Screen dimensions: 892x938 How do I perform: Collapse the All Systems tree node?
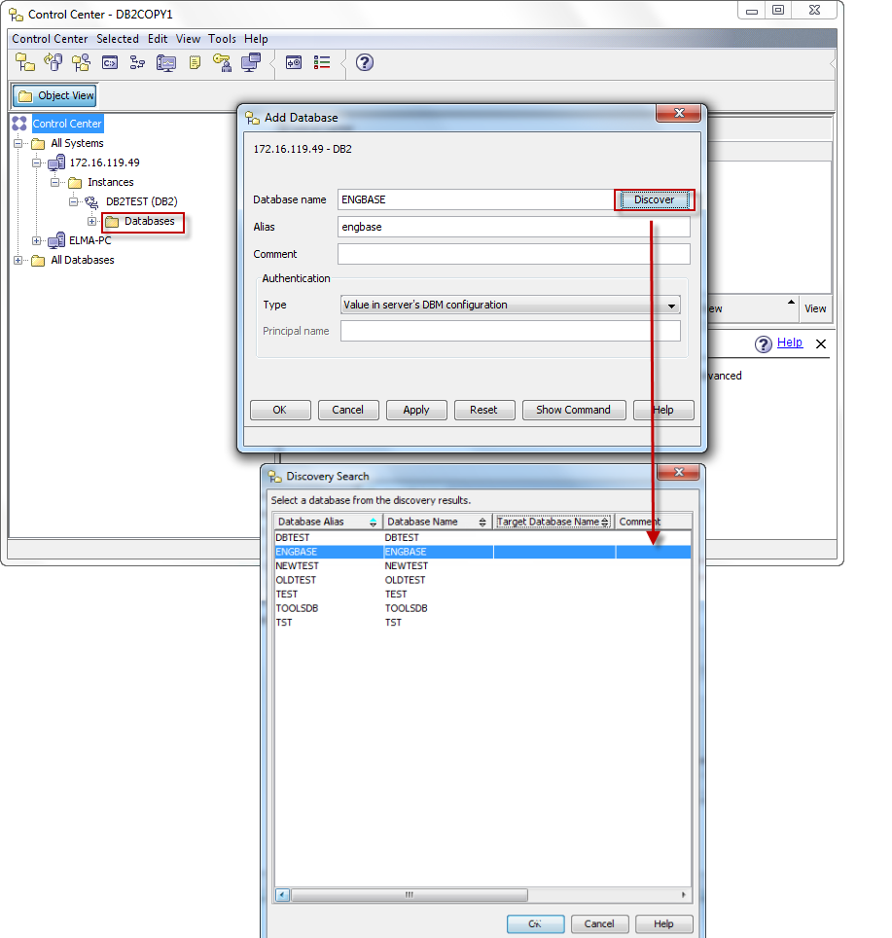click(18, 144)
